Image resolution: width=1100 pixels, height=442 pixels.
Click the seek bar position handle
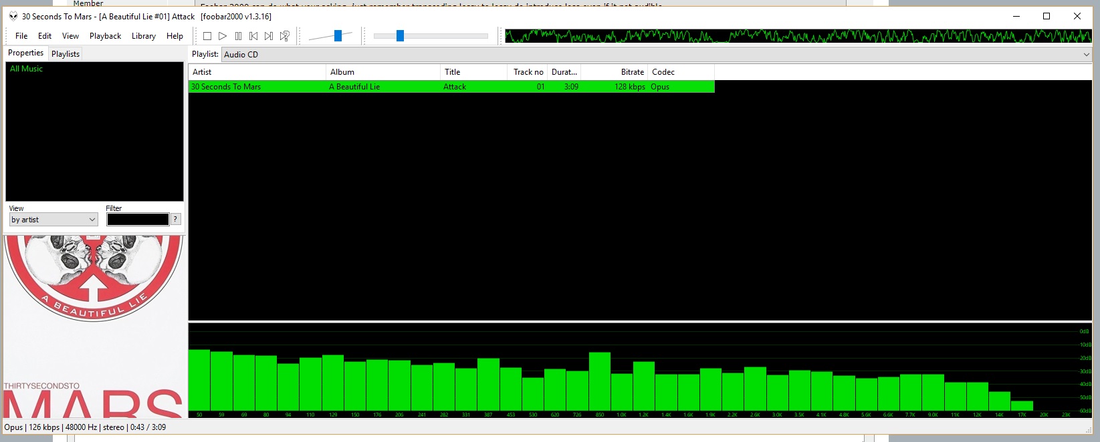click(400, 36)
